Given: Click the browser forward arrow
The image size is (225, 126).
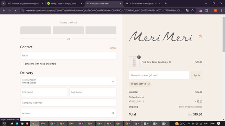Looking at the screenshot, I should pos(9,10).
